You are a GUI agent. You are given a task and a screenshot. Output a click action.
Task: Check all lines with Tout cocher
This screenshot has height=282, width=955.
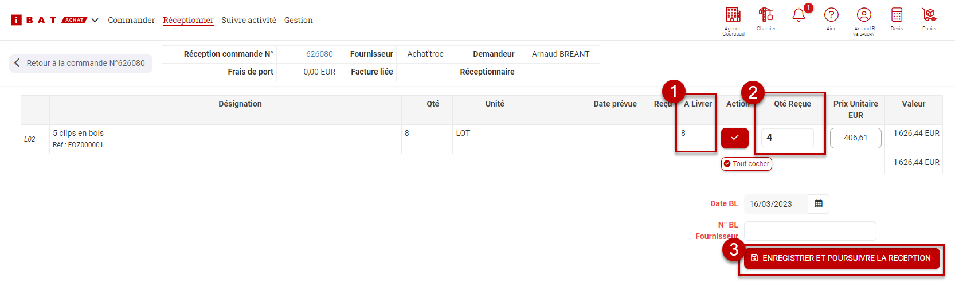click(746, 164)
